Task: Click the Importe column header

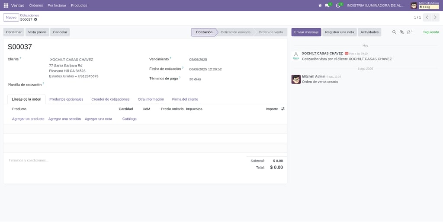Action: [x=272, y=109]
